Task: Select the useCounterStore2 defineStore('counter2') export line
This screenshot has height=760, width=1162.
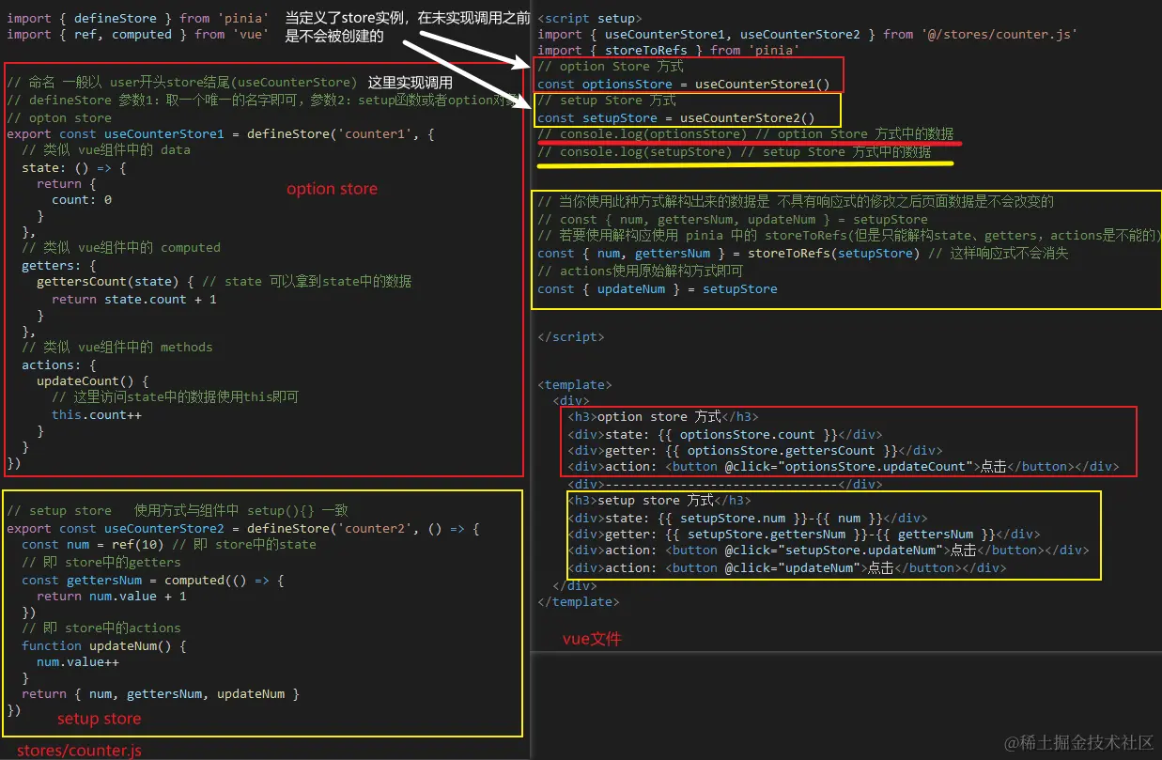Action: point(242,529)
